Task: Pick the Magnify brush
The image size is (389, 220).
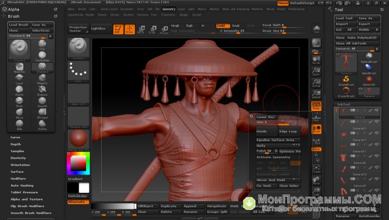Action: click(x=42, y=79)
